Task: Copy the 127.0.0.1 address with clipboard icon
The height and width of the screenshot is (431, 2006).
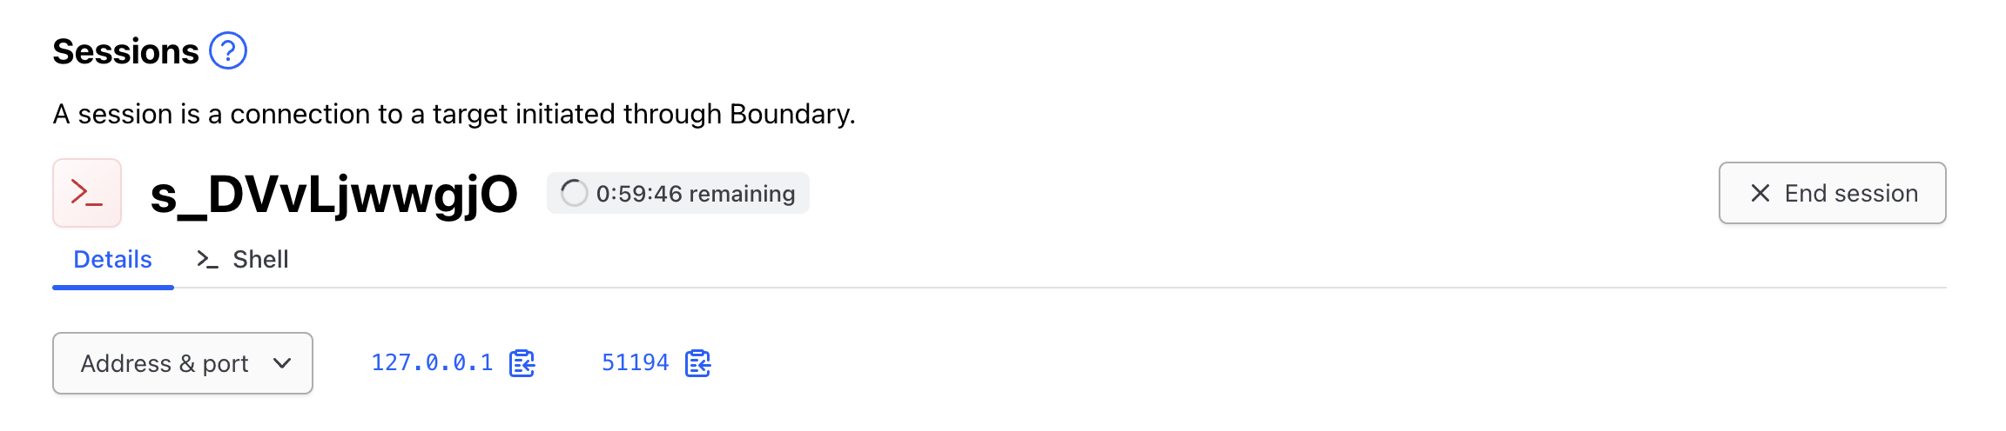Action: coord(522,363)
